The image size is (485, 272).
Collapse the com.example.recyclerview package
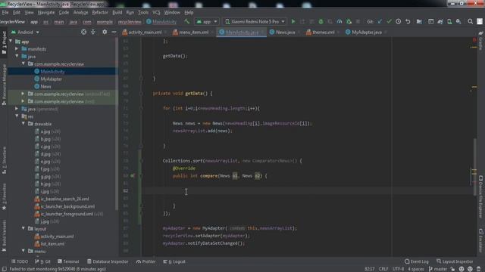point(23,63)
